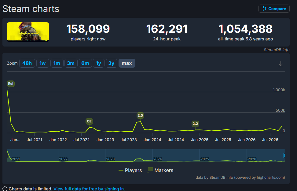Click the right navigator range handle

coord(284,155)
